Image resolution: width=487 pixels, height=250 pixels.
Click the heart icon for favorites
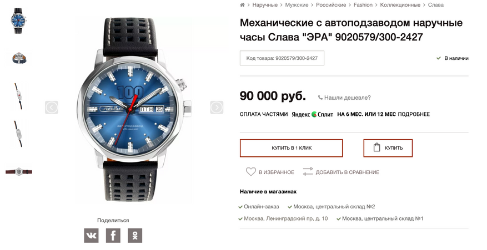click(x=251, y=172)
